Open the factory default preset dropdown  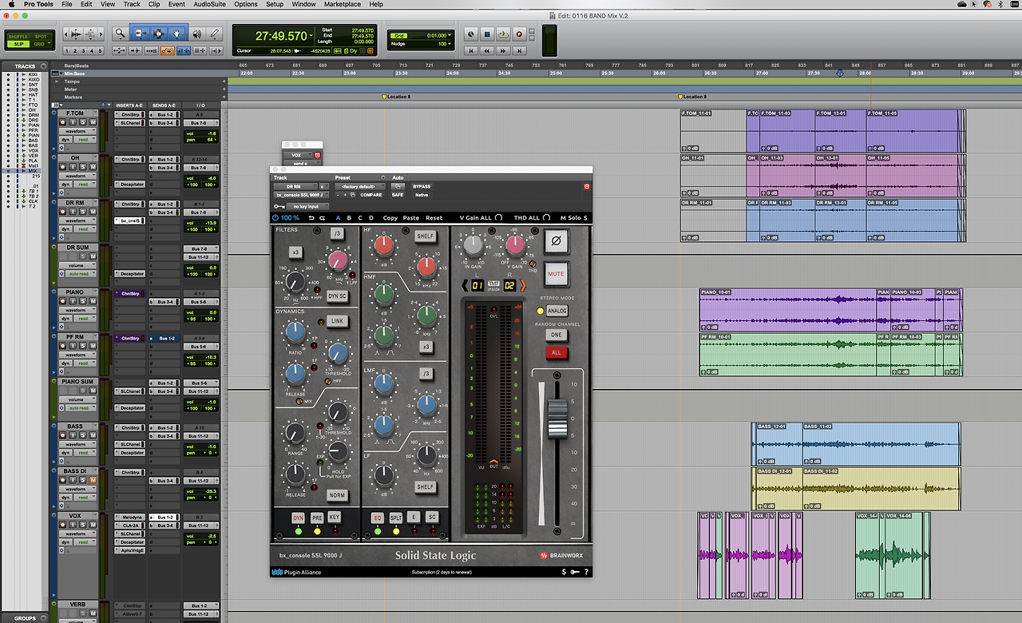click(358, 186)
